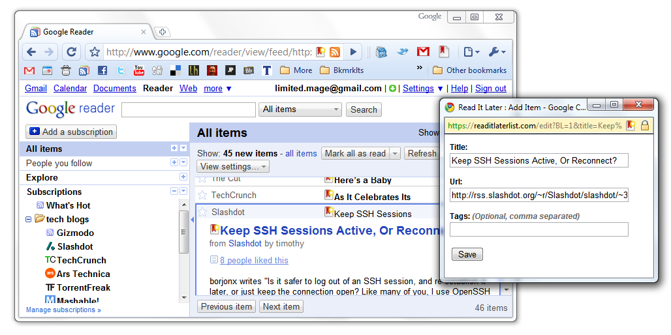
Task: Close the Google Reader tab
Action: 144,32
